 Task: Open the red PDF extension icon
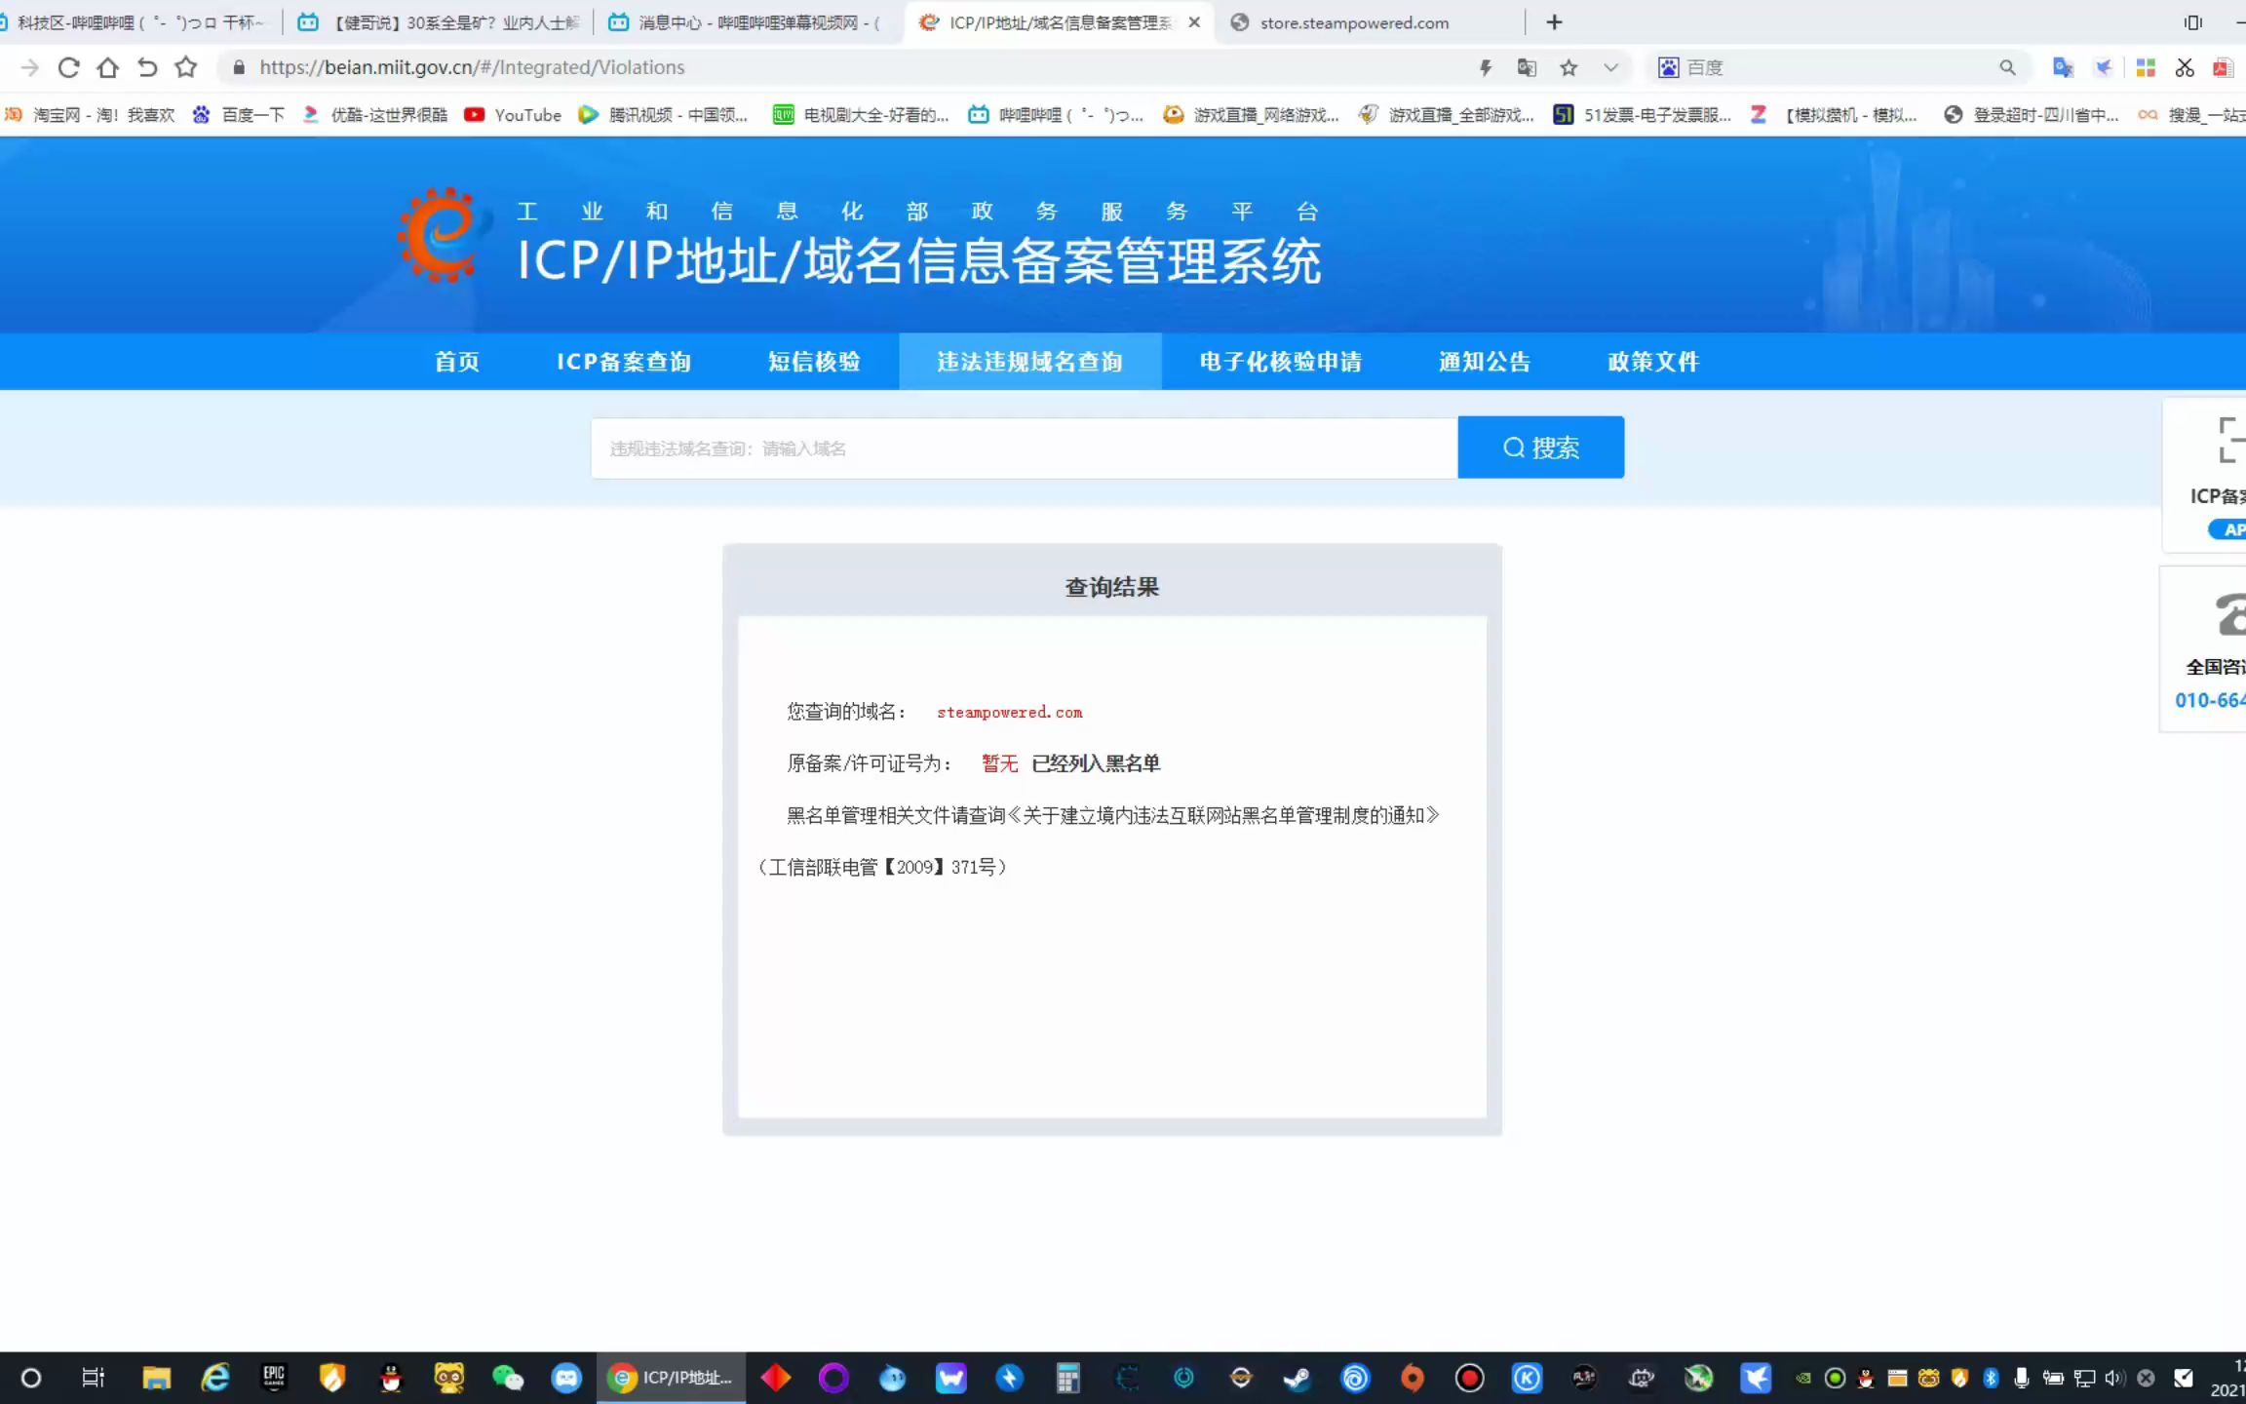[2223, 67]
